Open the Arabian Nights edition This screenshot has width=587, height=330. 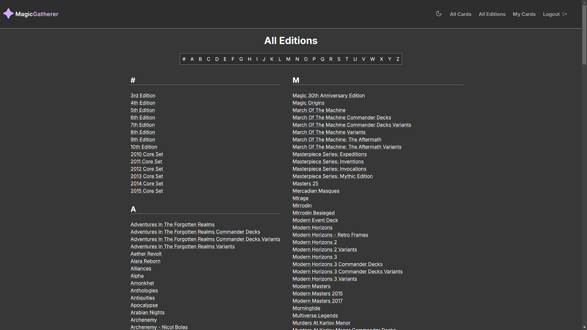pyautogui.click(x=147, y=313)
